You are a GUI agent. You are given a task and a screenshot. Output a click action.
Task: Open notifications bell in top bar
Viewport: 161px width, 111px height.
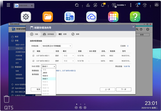(103, 5)
